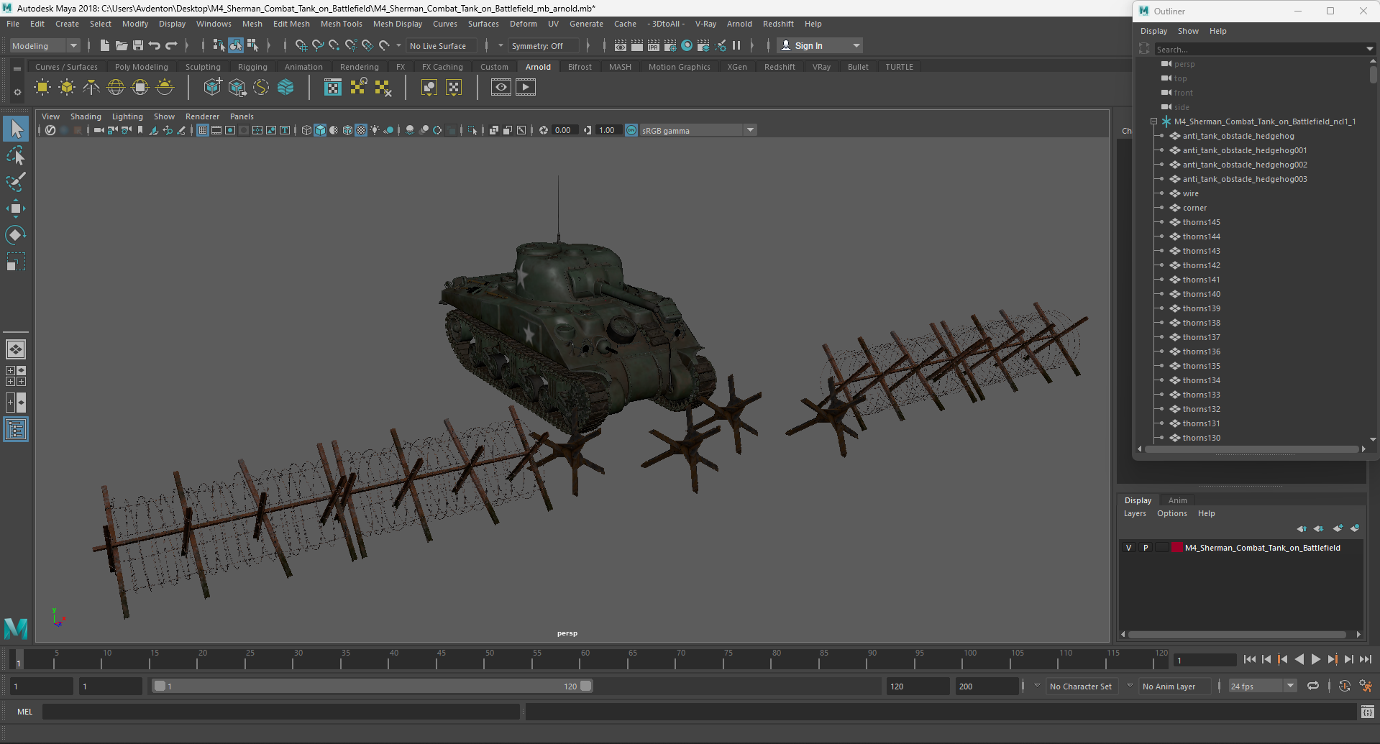Toggle viewport grid display
This screenshot has height=744, width=1380.
click(203, 130)
